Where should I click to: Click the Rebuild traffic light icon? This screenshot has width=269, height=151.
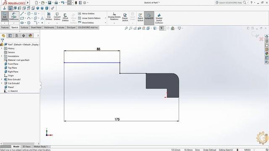tap(76, 3)
